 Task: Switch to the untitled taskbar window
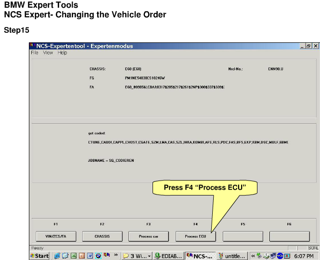[x=232, y=256]
